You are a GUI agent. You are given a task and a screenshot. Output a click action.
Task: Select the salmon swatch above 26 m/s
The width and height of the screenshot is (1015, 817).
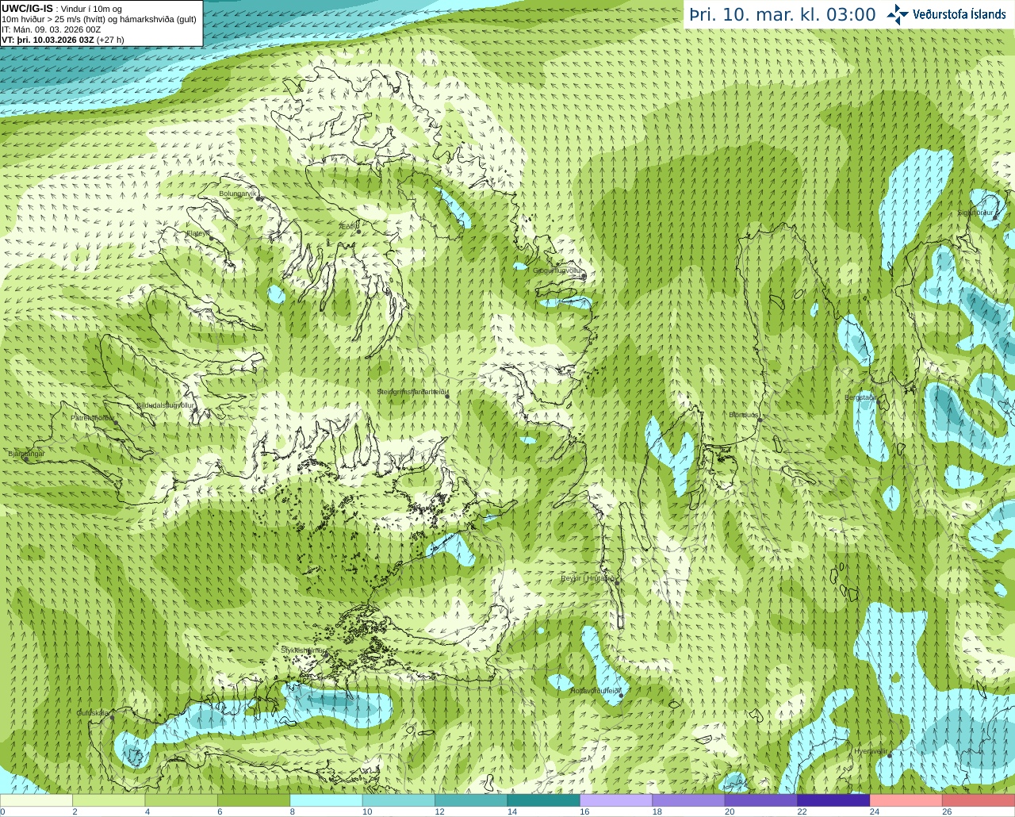click(979, 800)
